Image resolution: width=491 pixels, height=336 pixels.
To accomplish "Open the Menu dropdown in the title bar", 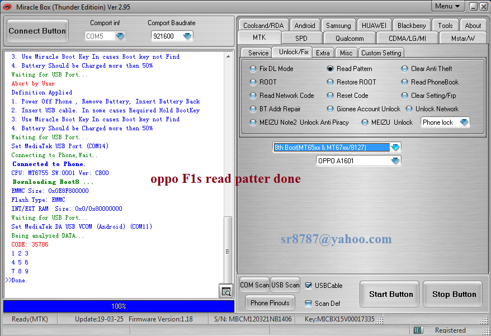I will [447, 6].
